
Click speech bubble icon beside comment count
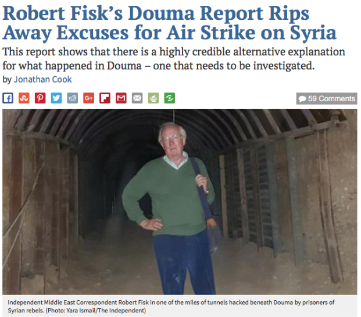point(302,99)
